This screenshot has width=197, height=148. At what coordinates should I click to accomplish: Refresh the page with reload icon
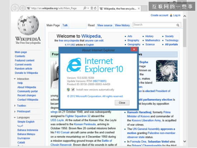point(95,8)
